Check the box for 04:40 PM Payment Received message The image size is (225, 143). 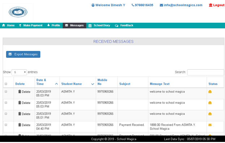point(6,125)
